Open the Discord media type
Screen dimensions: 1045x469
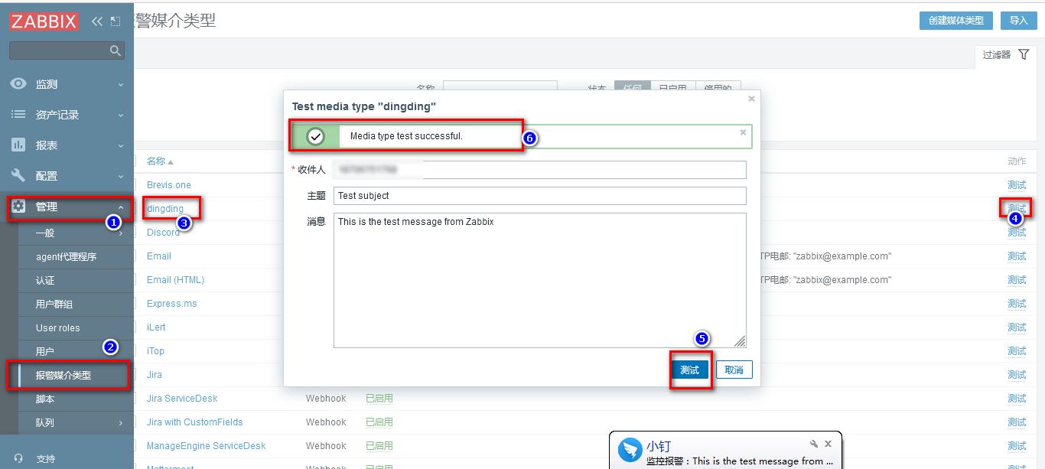pyautogui.click(x=164, y=233)
